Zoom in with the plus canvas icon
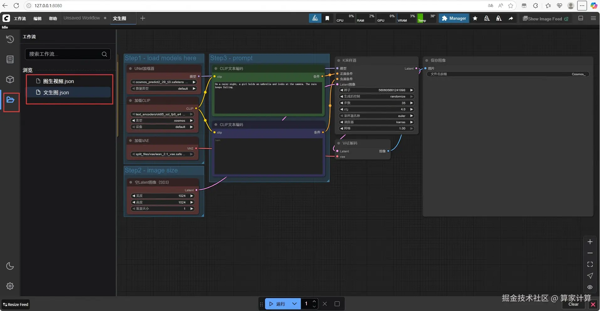The height and width of the screenshot is (311, 600). tap(590, 242)
